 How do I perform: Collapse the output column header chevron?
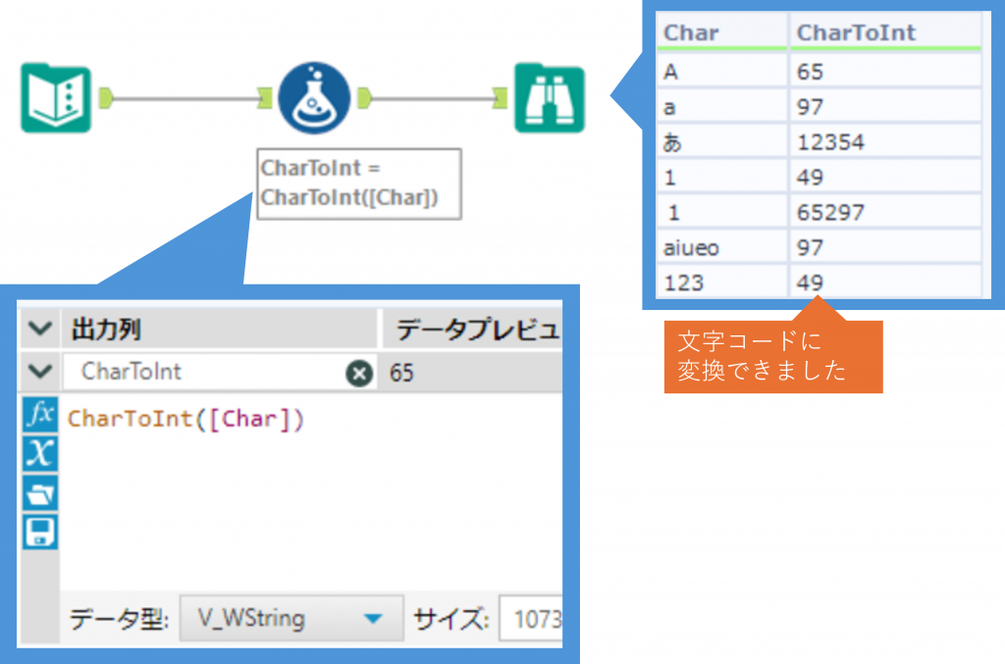(39, 330)
